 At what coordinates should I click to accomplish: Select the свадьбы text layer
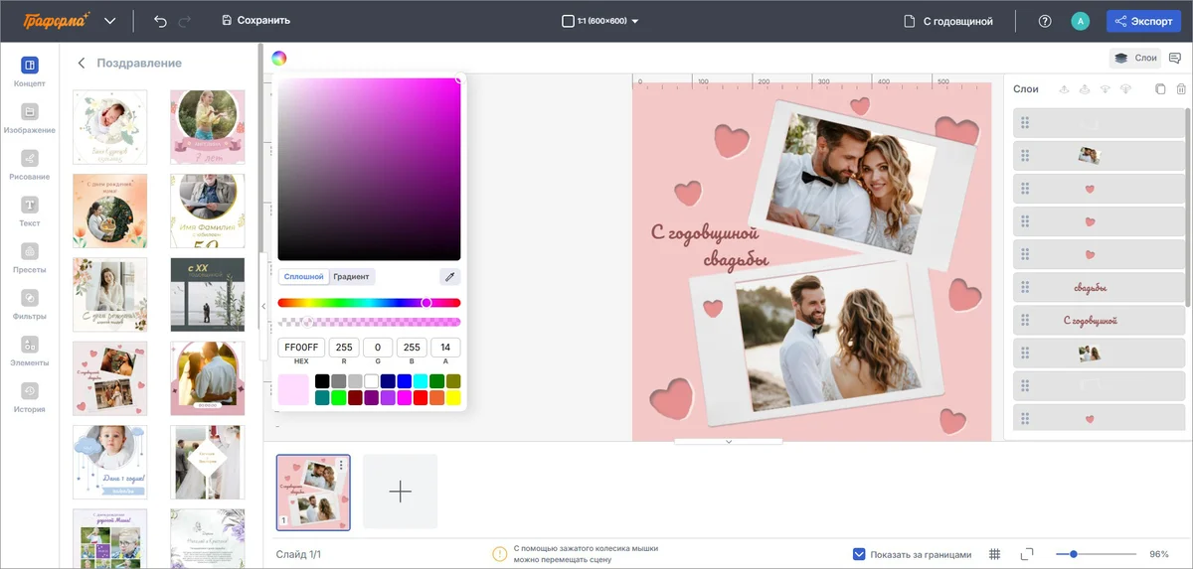(x=1100, y=288)
